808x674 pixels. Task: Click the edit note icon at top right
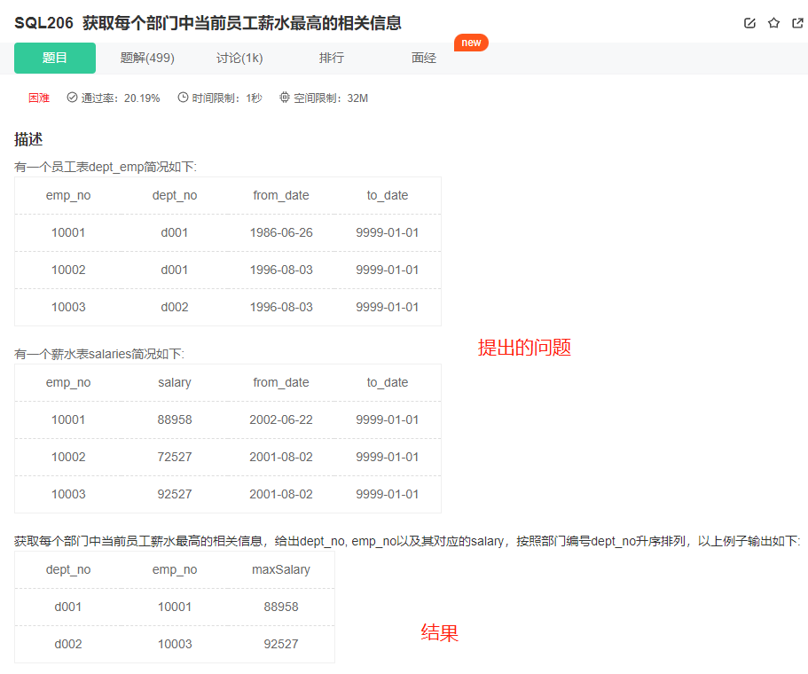coord(749,23)
